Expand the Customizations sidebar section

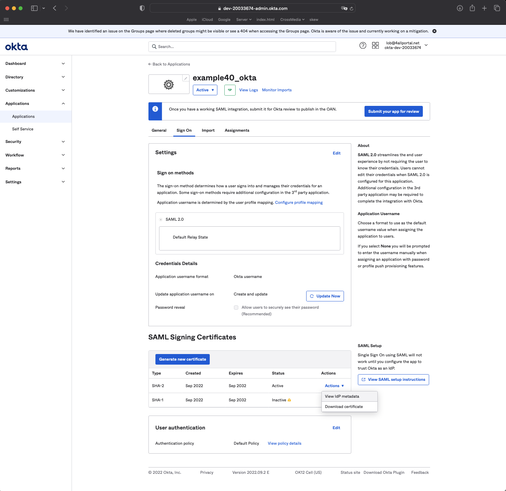[36, 90]
